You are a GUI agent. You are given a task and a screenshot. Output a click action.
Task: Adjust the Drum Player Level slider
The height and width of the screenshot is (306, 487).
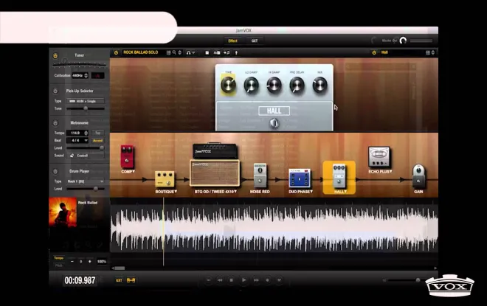coord(86,189)
